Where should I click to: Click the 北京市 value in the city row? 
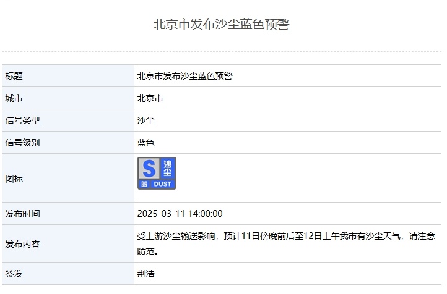point(150,98)
